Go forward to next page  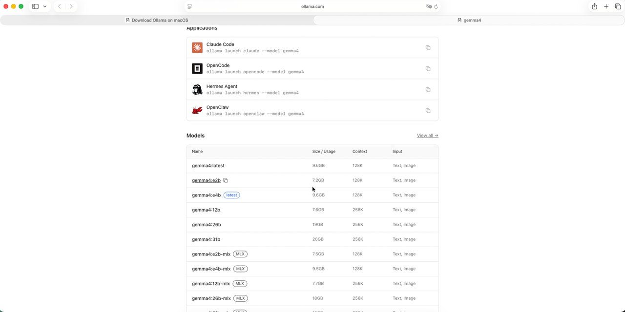click(71, 6)
